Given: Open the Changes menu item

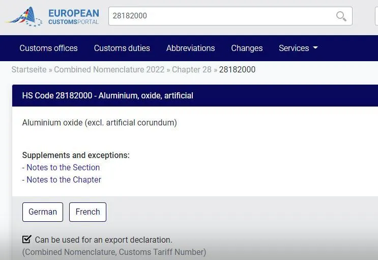Looking at the screenshot, I should (247, 48).
